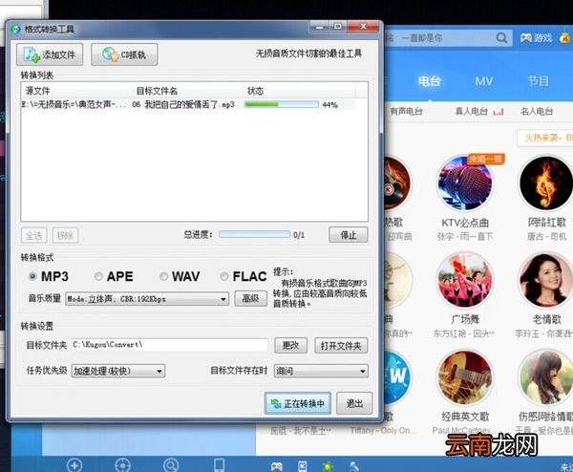Select the 名人电台 sub-tab

pyautogui.click(x=537, y=111)
